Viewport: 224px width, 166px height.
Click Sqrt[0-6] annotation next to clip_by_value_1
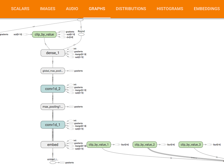[124, 145]
